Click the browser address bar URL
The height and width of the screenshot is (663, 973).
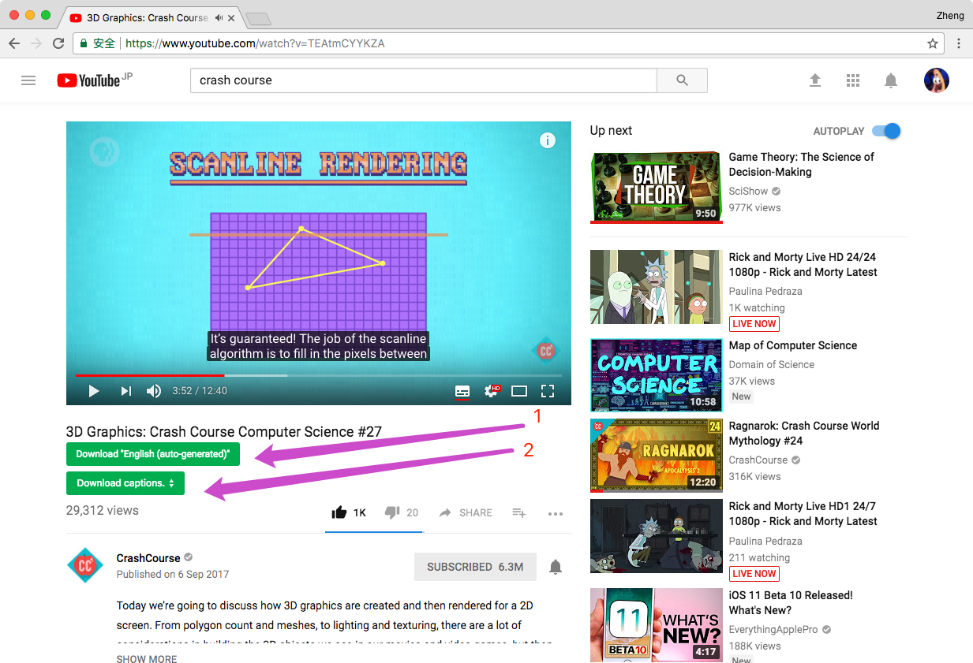pyautogui.click(x=255, y=43)
